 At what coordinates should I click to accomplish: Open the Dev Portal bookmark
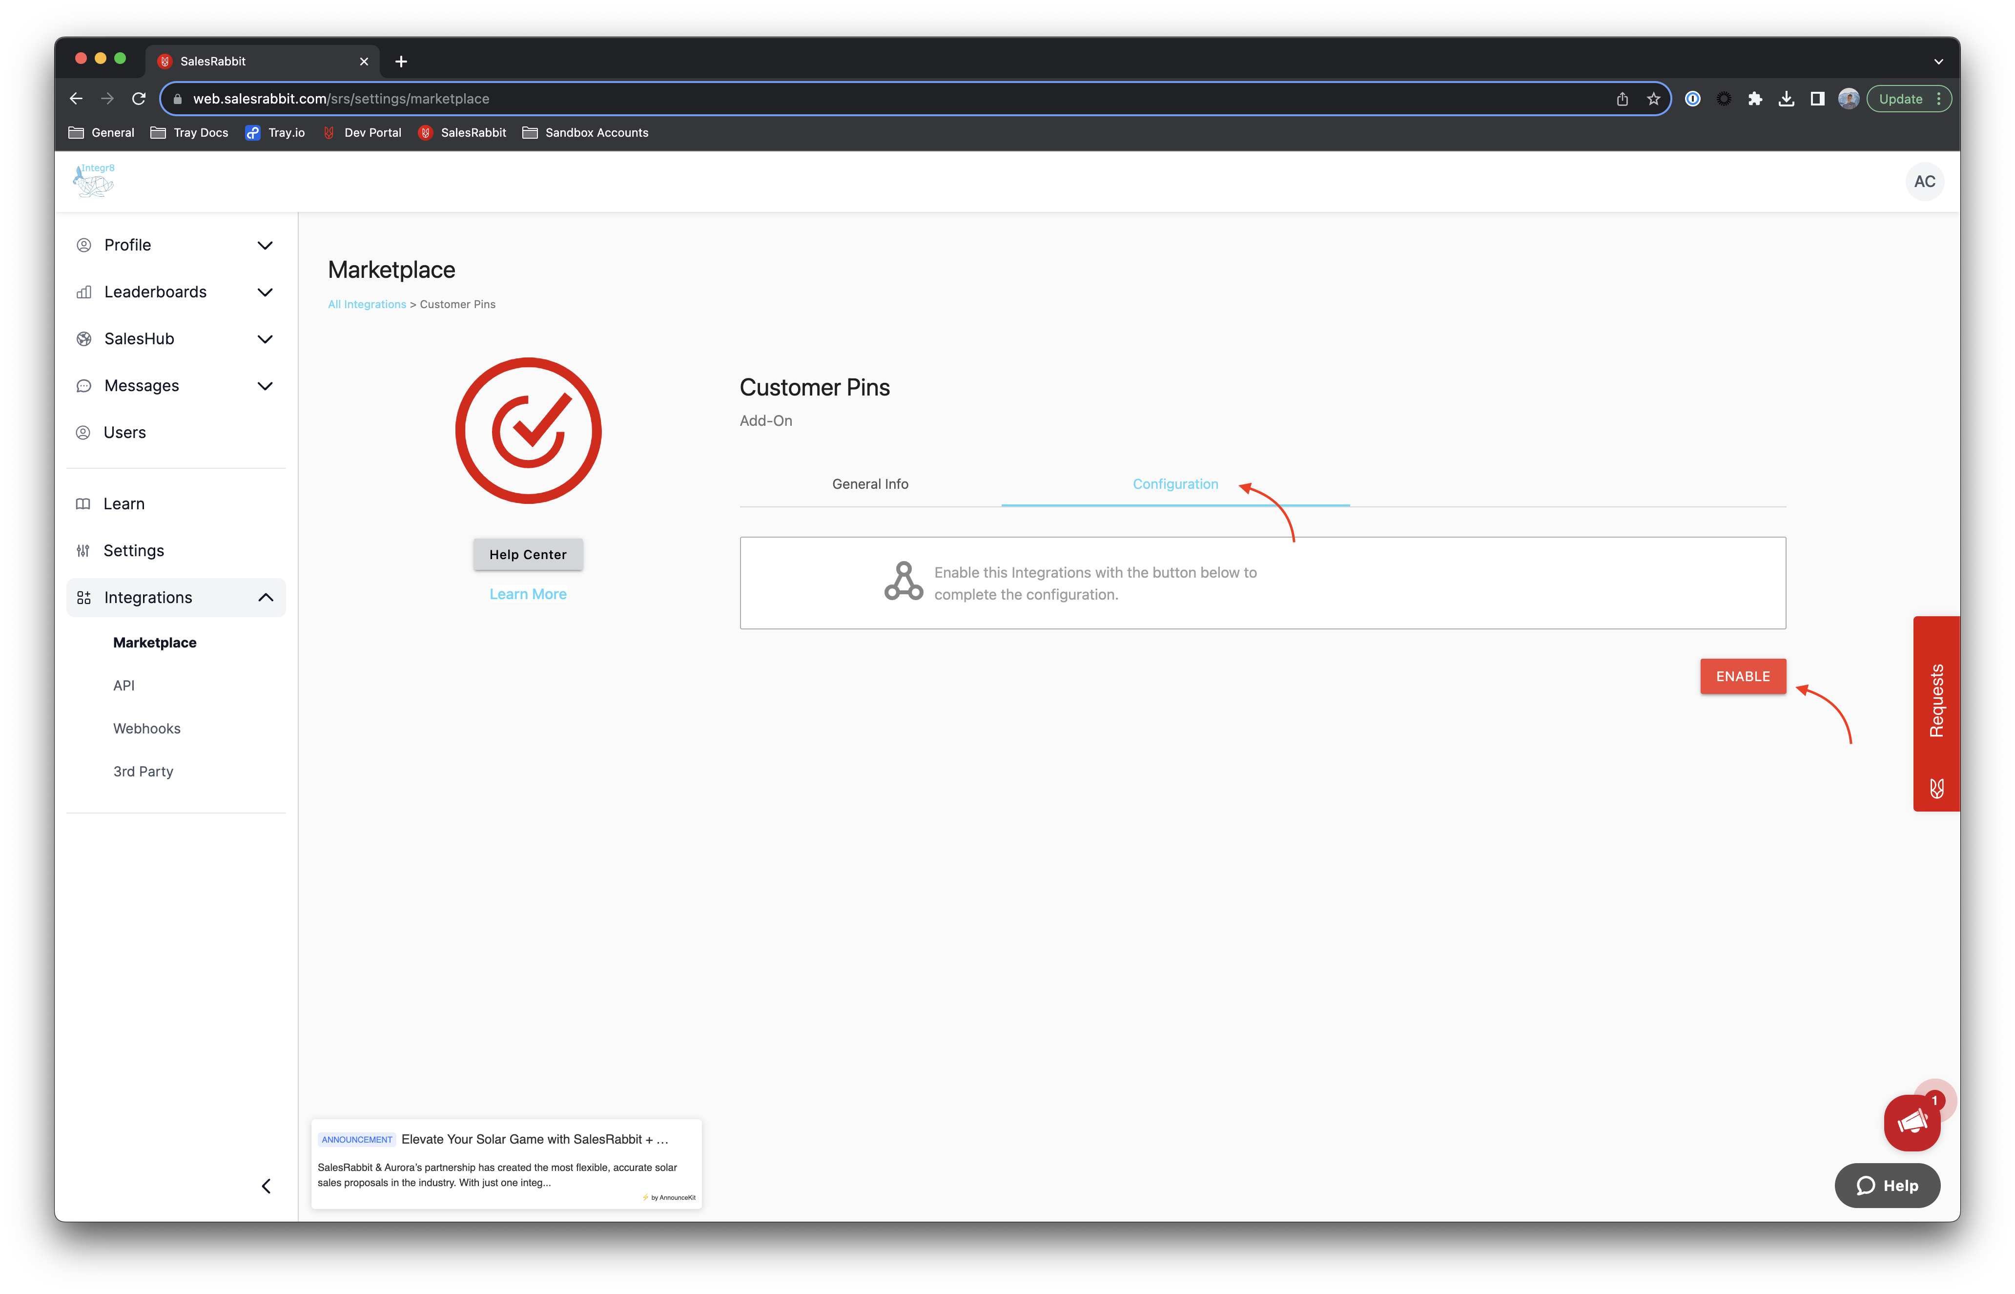pos(362,133)
